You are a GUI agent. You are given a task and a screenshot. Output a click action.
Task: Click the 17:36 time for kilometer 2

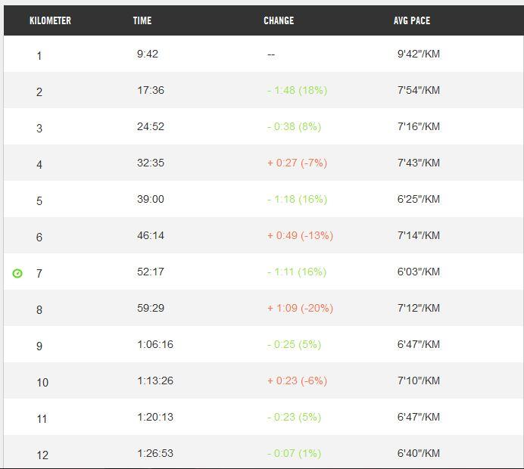click(x=151, y=90)
